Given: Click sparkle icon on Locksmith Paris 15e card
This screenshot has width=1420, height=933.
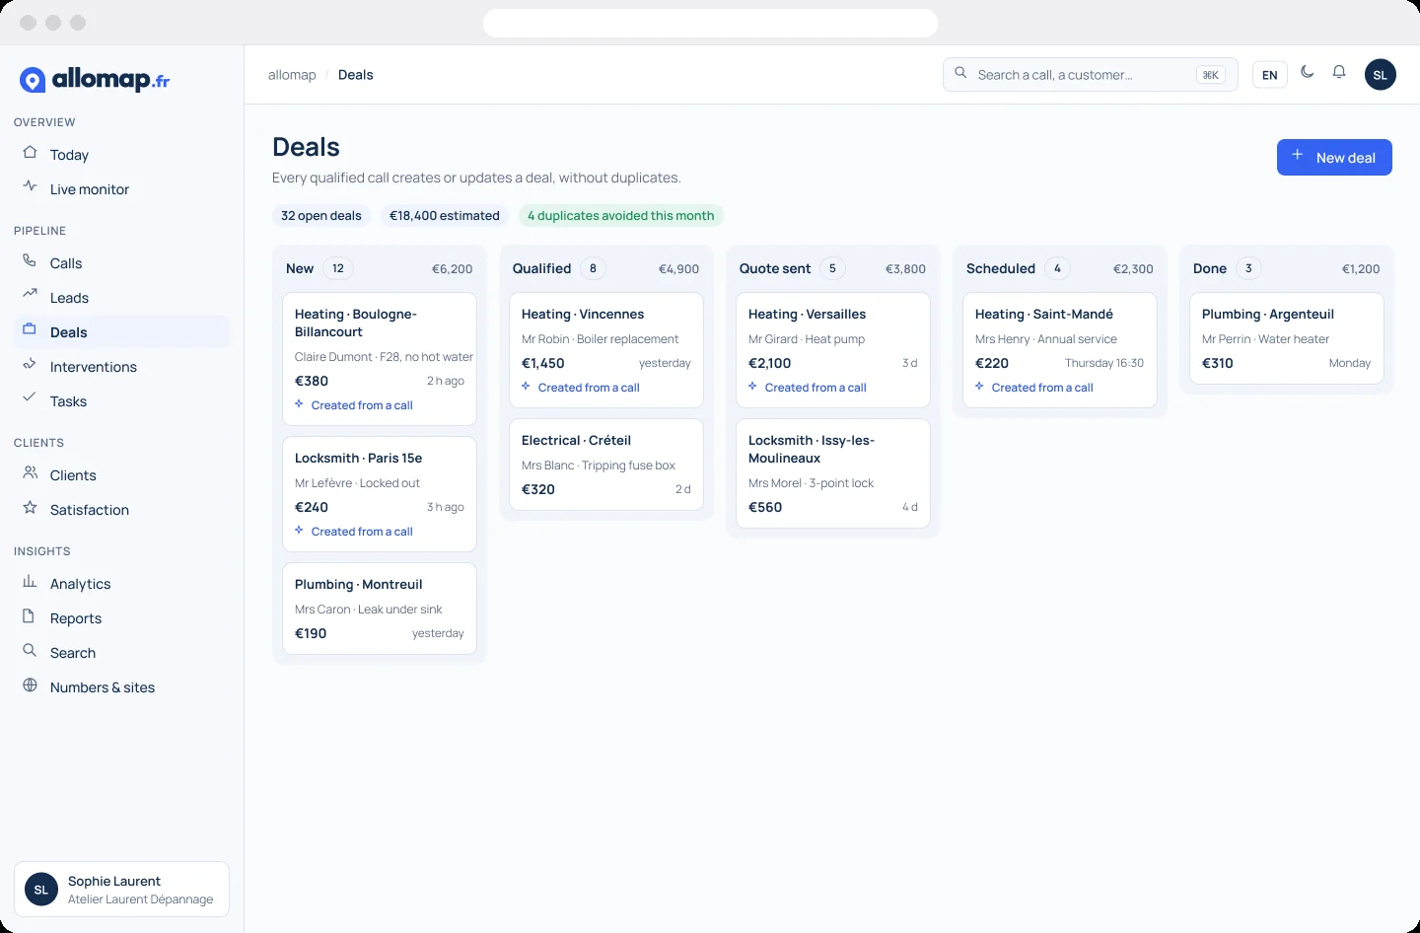Looking at the screenshot, I should pos(299,531).
